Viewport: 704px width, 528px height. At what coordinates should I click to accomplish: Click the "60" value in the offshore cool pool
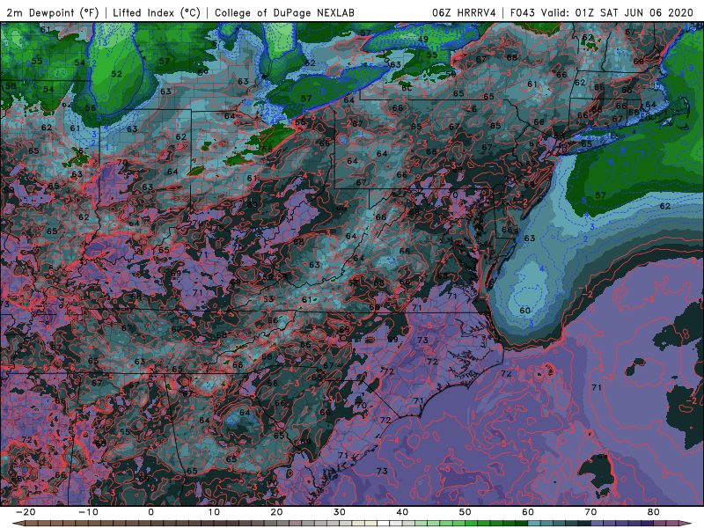(524, 311)
